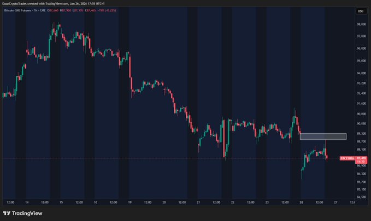Click the 86,300 price axis label
Screen dimensions: 371x221
pos(361,174)
